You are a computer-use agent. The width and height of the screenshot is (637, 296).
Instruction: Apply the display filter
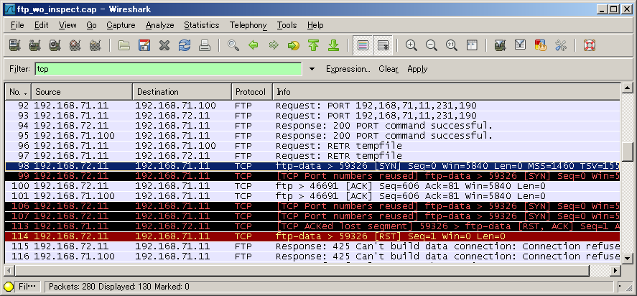click(x=417, y=69)
